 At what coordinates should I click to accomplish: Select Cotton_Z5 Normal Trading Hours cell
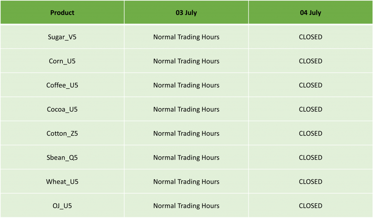point(186,133)
